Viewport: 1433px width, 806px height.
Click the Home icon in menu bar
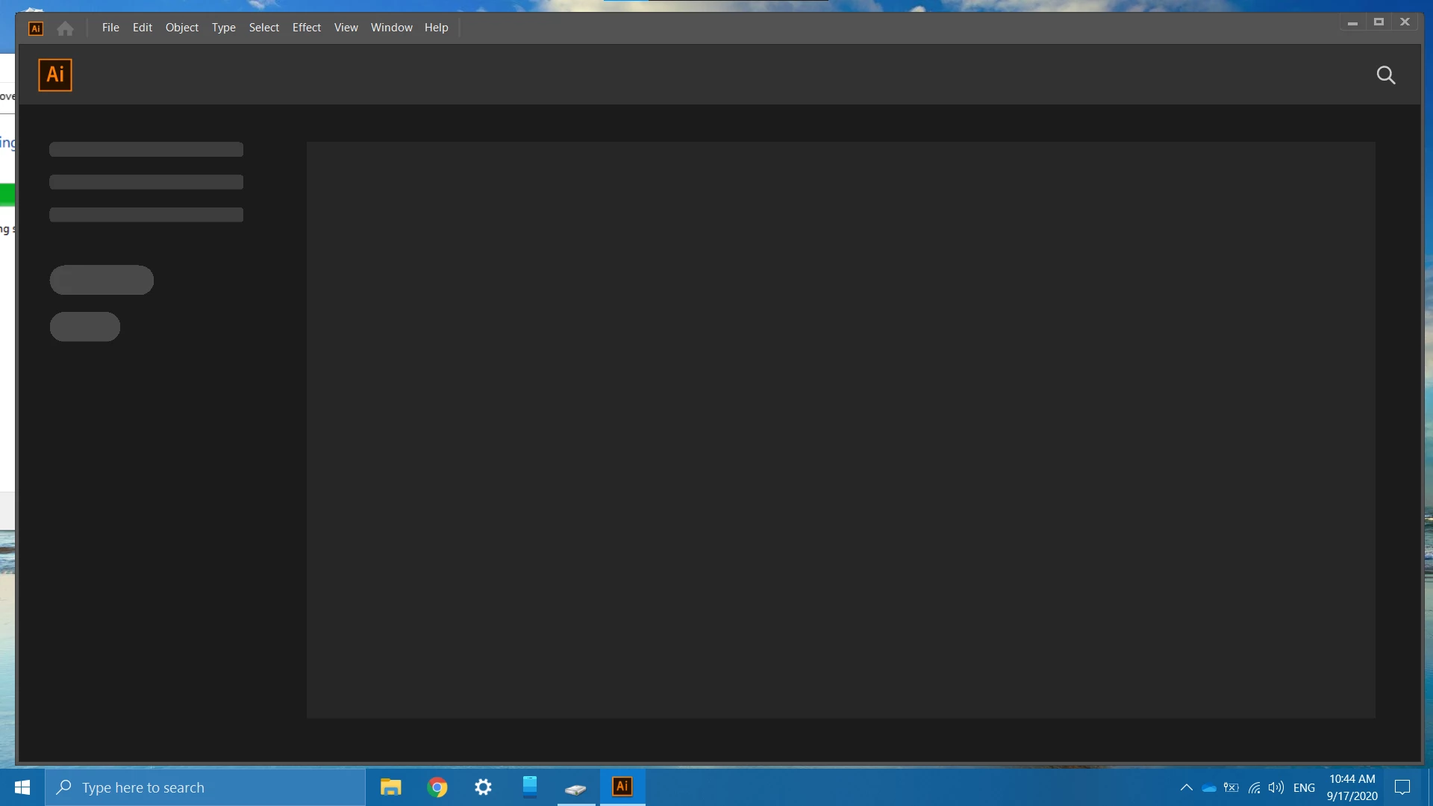[65, 28]
